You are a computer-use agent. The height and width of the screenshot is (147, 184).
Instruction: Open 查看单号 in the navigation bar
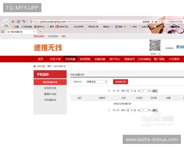pyautogui.click(x=129, y=59)
